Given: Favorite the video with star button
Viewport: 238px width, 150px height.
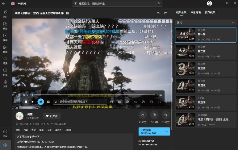Looking at the screenshot, I should pos(166,115).
